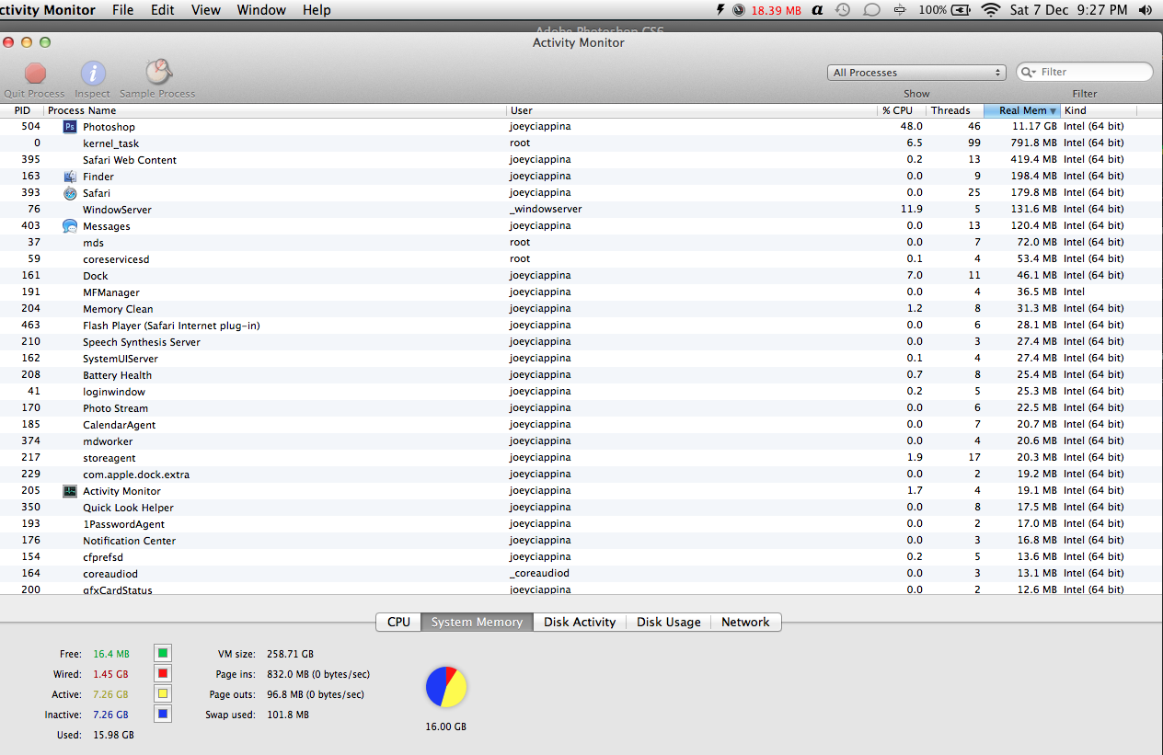1163x755 pixels.
Task: Select the Battery Health process row
Action: 581,375
